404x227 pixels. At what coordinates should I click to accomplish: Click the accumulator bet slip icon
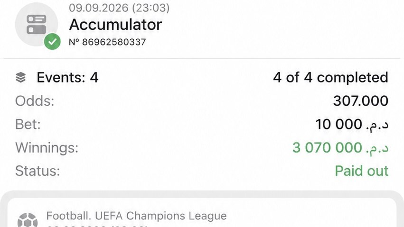click(37, 25)
